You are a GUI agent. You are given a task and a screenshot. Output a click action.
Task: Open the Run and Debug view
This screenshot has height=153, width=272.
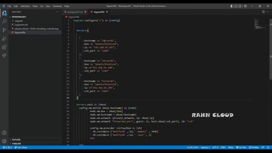point(4,39)
